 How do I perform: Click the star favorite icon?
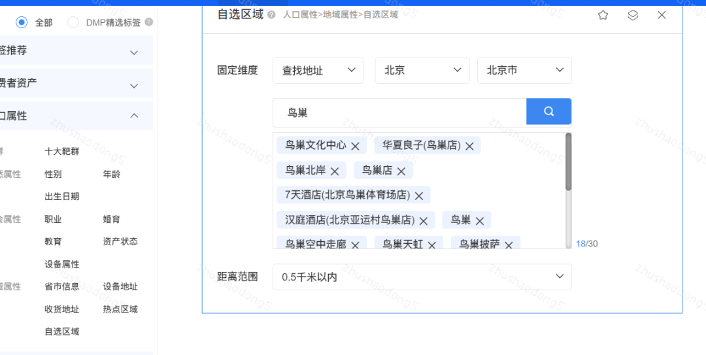(603, 15)
